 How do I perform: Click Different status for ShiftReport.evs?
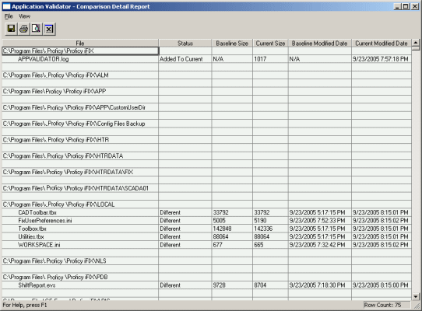click(185, 285)
